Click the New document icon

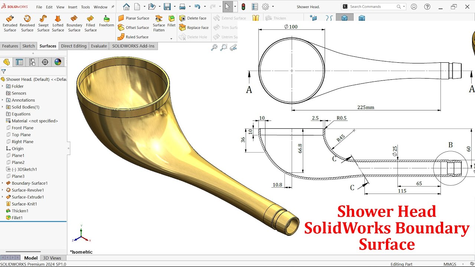click(137, 7)
